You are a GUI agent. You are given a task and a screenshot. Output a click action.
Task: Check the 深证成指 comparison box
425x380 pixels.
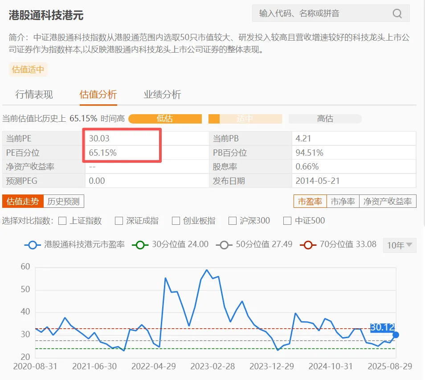[x=119, y=221]
